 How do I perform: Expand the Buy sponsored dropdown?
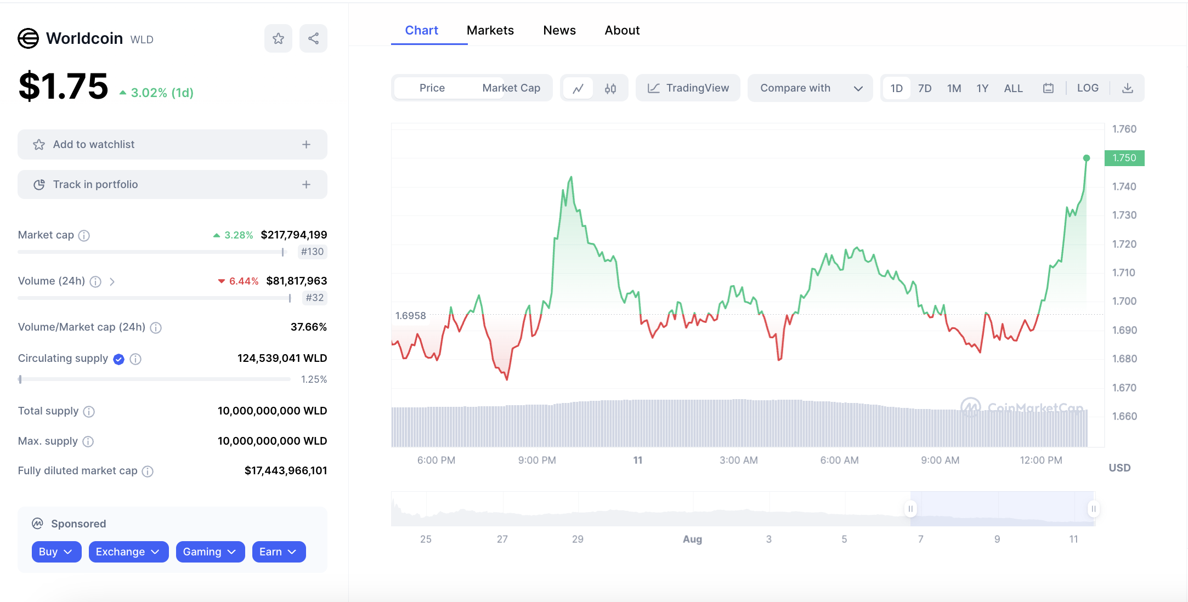click(x=56, y=552)
